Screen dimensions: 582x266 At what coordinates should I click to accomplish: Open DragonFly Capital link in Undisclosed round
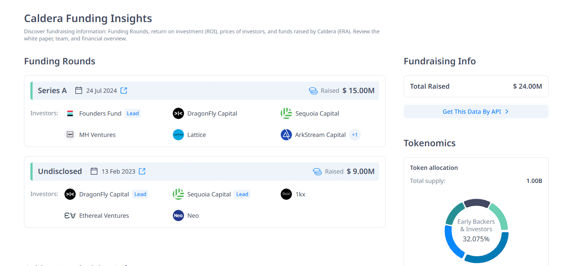[104, 194]
